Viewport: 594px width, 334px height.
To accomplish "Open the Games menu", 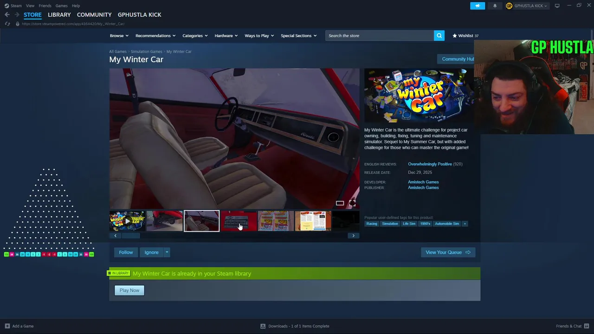I will click(61, 6).
